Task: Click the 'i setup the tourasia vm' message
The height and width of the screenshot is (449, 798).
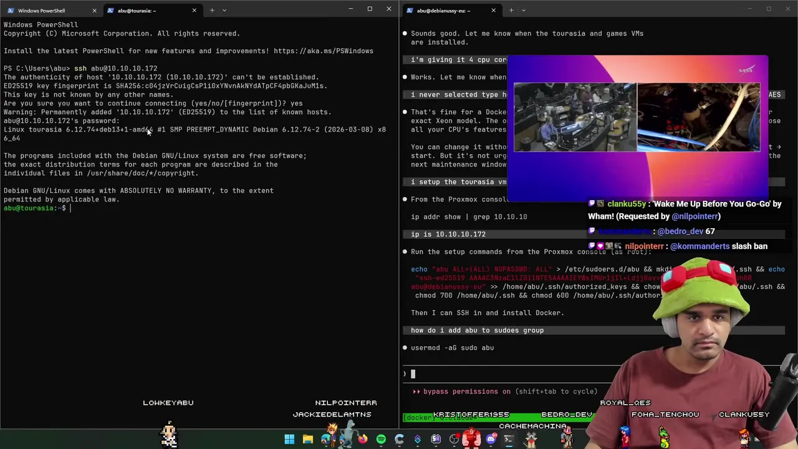Action: pos(458,182)
